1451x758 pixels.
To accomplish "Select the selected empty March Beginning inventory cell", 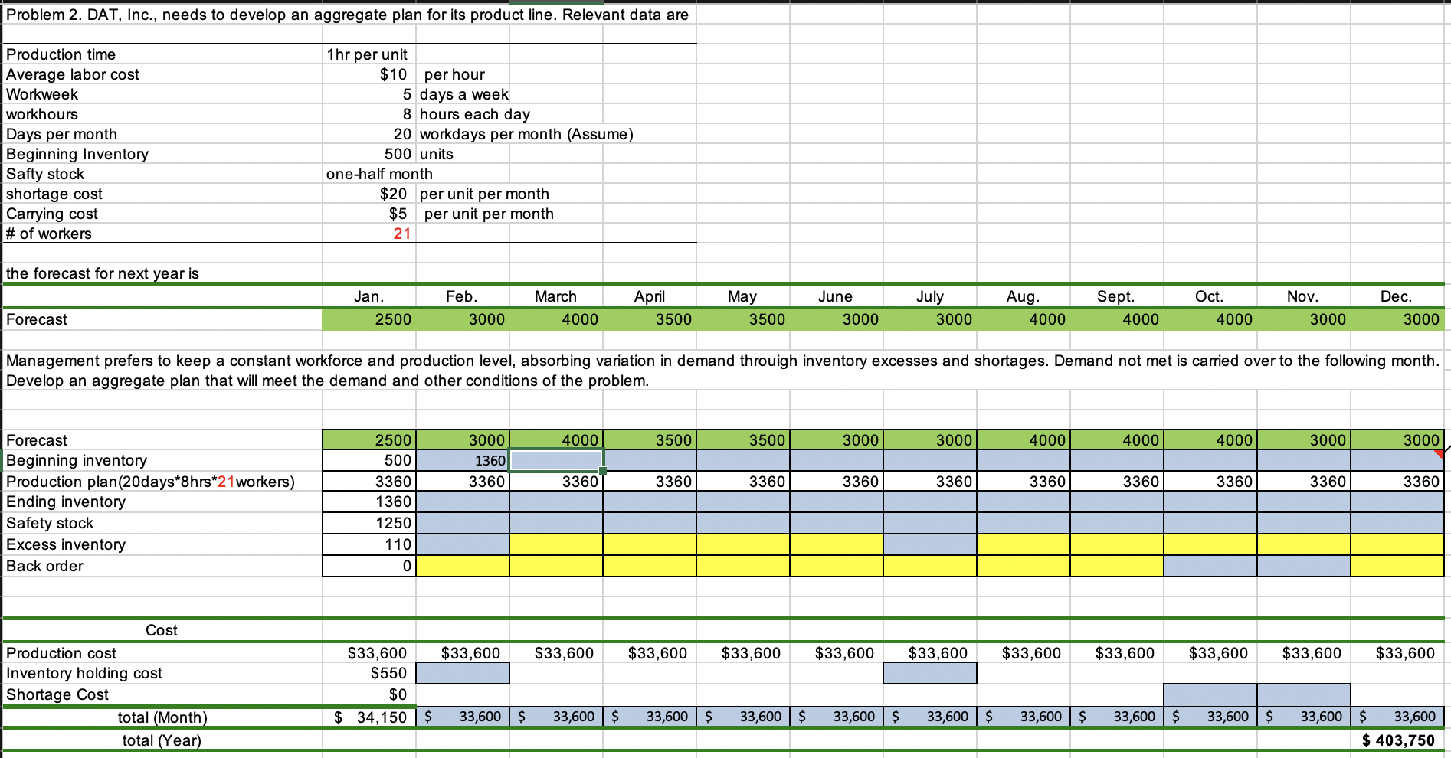I will [x=556, y=460].
